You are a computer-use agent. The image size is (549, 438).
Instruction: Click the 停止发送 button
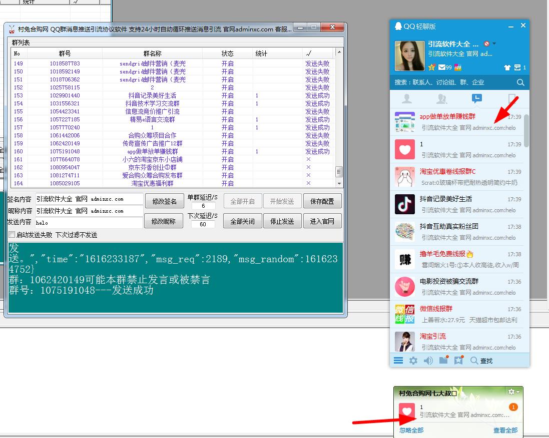coord(282,221)
